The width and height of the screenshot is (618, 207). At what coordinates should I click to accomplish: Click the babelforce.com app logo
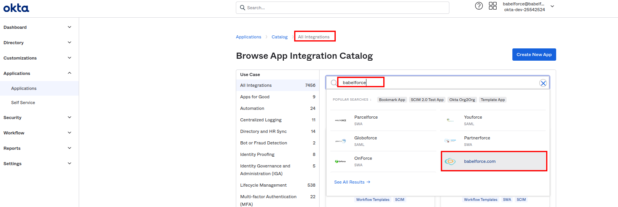tap(450, 161)
